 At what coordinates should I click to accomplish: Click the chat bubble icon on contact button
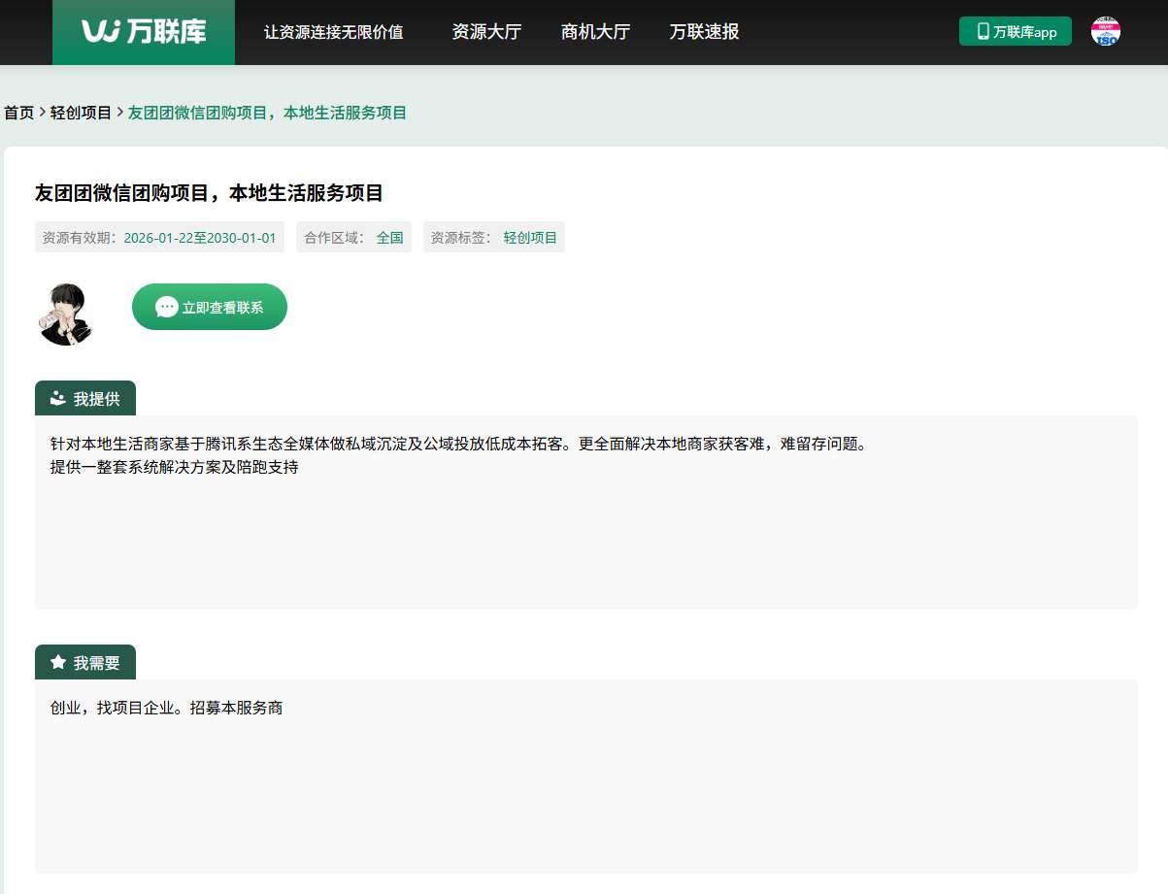(x=166, y=307)
